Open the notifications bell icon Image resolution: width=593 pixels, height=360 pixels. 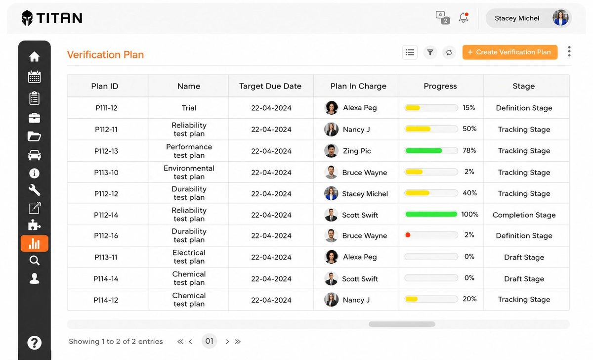tap(464, 18)
